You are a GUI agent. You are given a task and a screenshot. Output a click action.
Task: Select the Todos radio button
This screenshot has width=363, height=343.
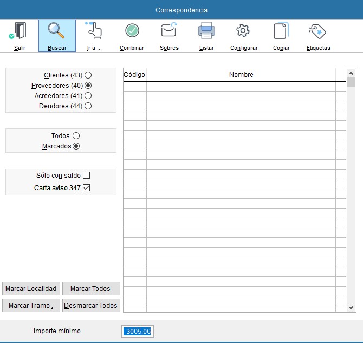[x=76, y=136]
